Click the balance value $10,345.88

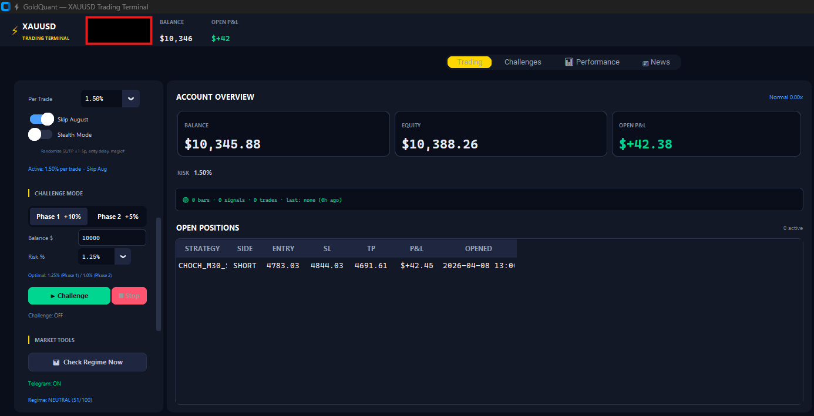(x=223, y=144)
